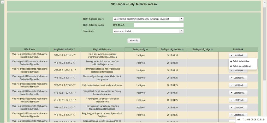Click date 2018.04.25 in the 6.1-17 row
This screenshot has width=267, height=123.
pos(172,85)
